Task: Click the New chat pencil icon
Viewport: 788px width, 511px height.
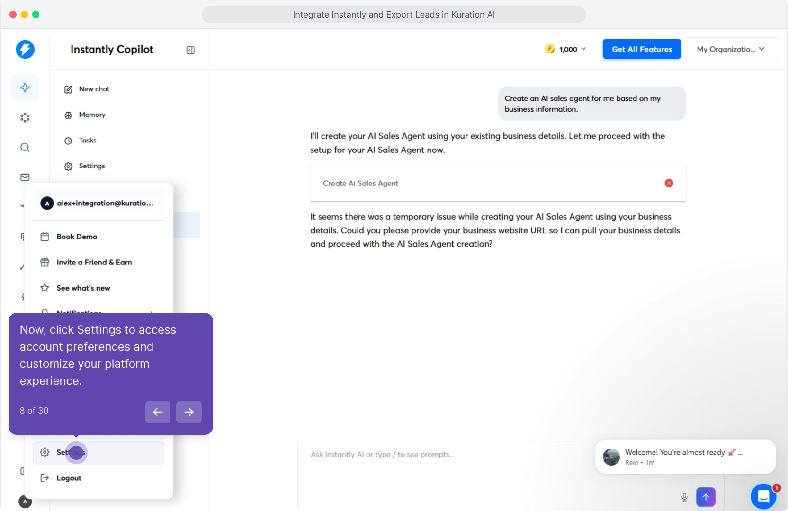Action: (68, 89)
